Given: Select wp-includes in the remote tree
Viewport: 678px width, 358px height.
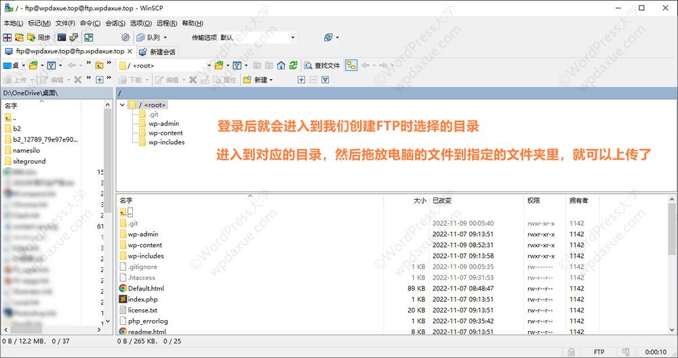Looking at the screenshot, I should pyautogui.click(x=167, y=142).
